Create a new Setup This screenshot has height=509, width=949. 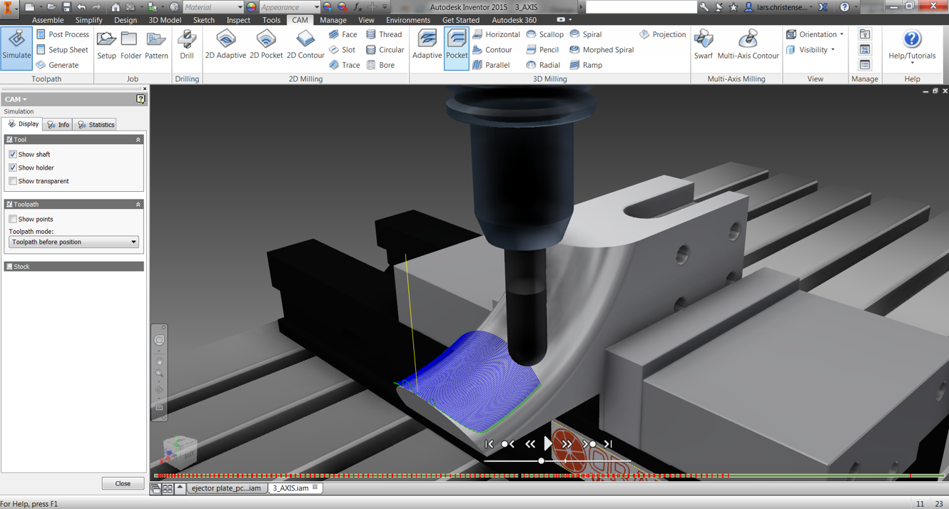[x=106, y=46]
